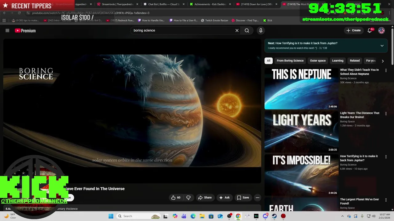This screenshot has height=221, width=394.
Task: Open Microsoft Edge from the taskbar
Action: (193, 216)
